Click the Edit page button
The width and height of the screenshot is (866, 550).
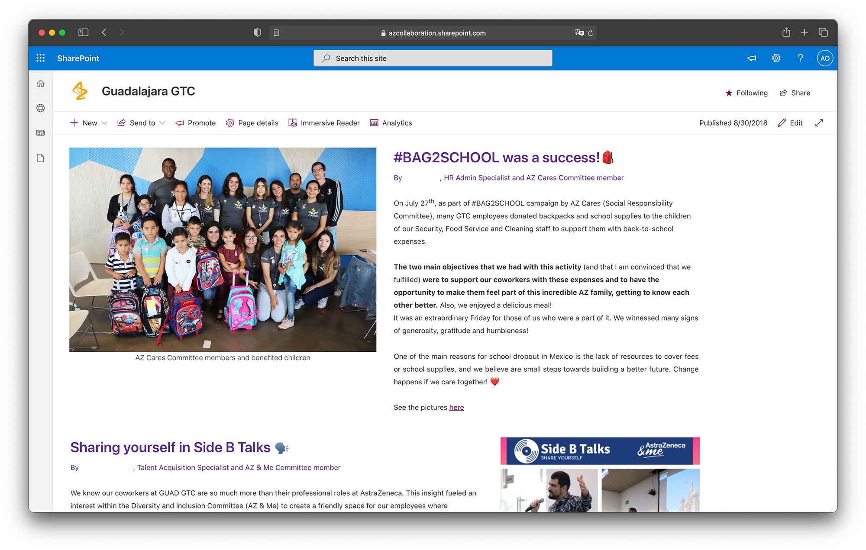click(x=790, y=123)
